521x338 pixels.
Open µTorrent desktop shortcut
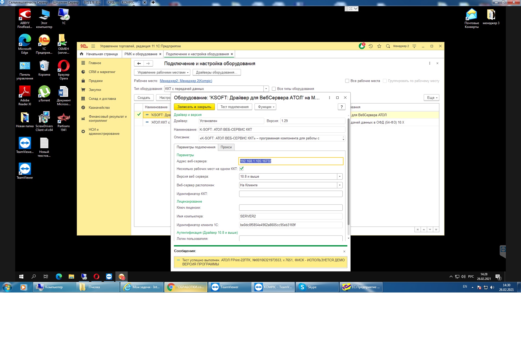coord(44,94)
